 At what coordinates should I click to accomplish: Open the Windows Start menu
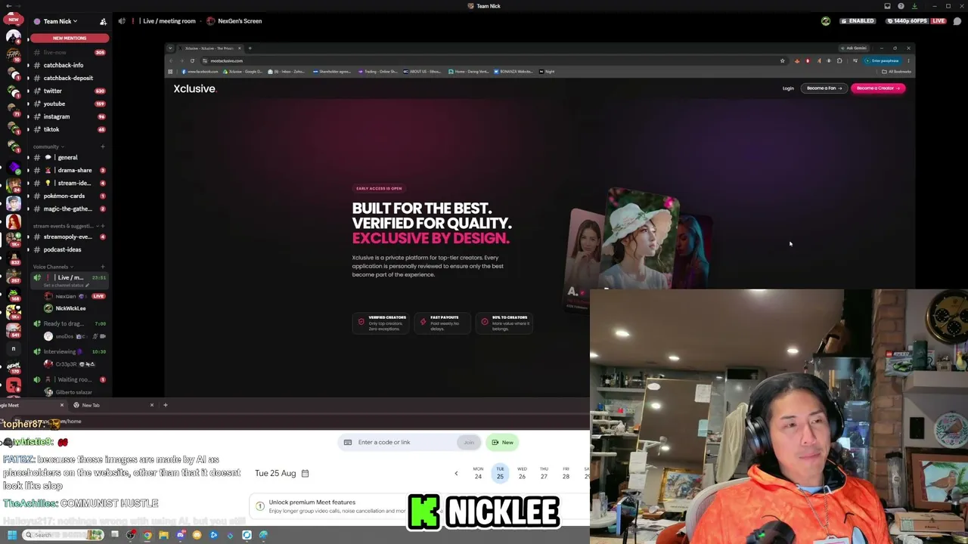[x=11, y=535]
